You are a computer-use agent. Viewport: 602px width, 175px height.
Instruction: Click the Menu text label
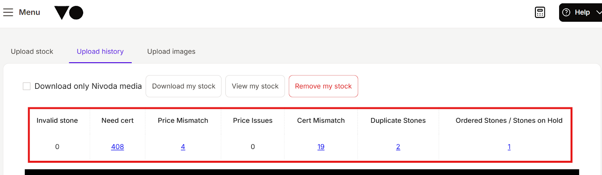click(29, 12)
